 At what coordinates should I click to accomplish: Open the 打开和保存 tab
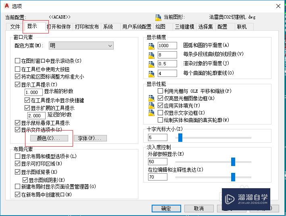(x=59, y=27)
